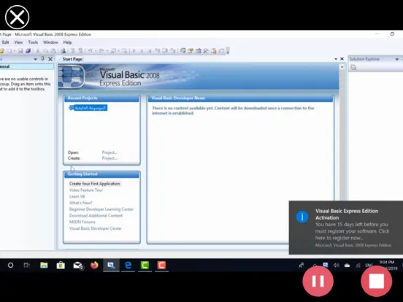Open the Undo history dropdown arrow
403x302 pixels.
pos(96,51)
